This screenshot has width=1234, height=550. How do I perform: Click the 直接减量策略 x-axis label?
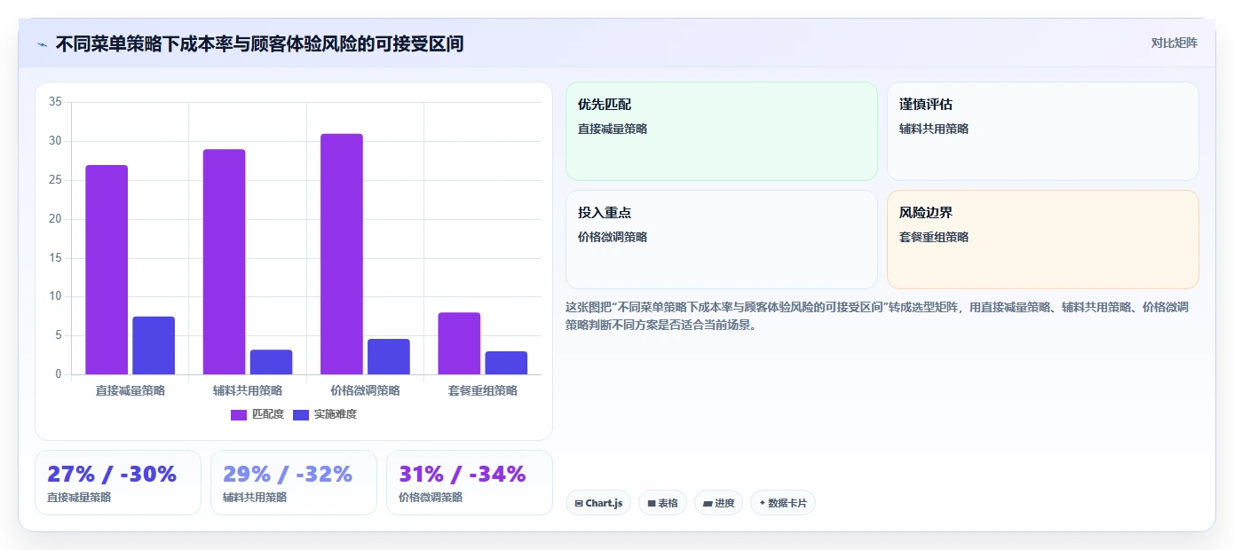click(131, 390)
